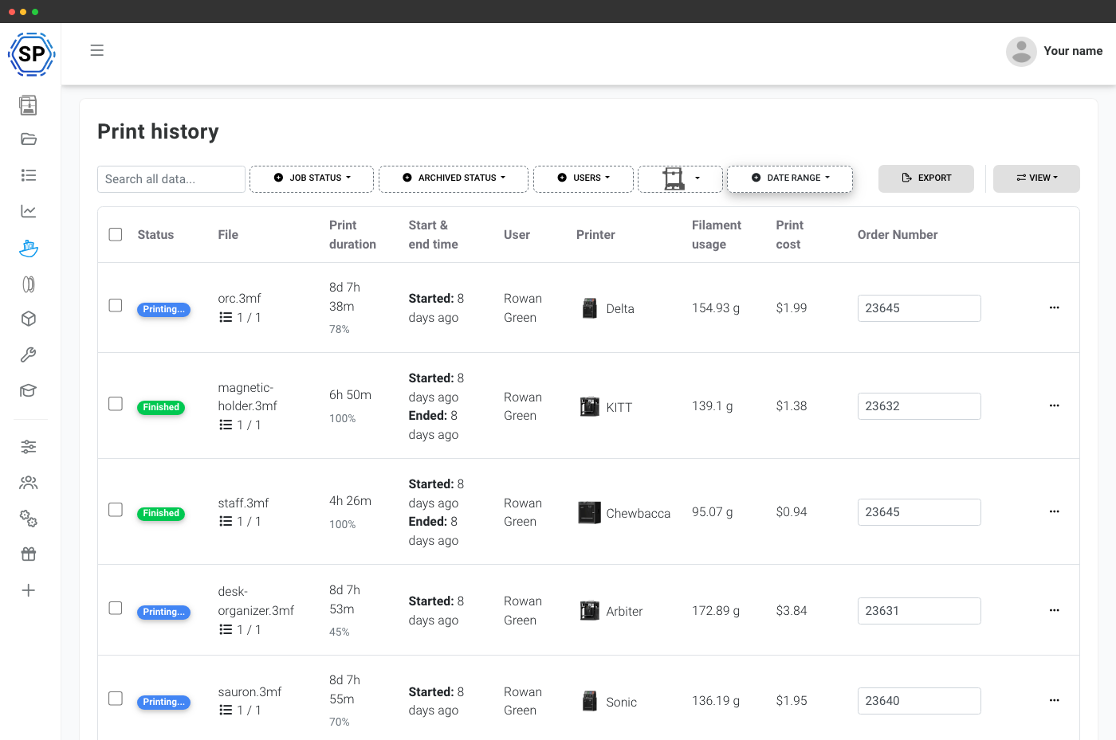Open the three-dot menu for magnetic-holder.3mf
The image size is (1116, 740).
(x=1054, y=405)
